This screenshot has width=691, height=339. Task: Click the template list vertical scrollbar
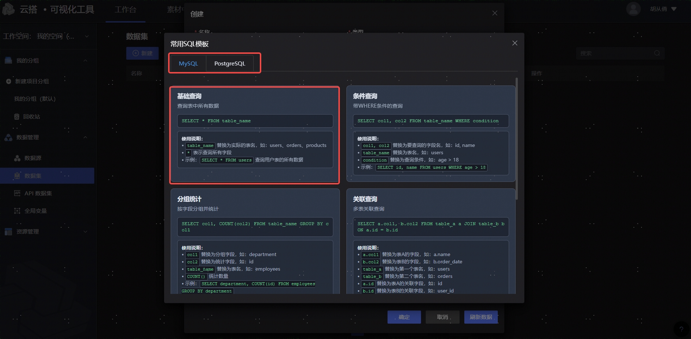[516, 139]
